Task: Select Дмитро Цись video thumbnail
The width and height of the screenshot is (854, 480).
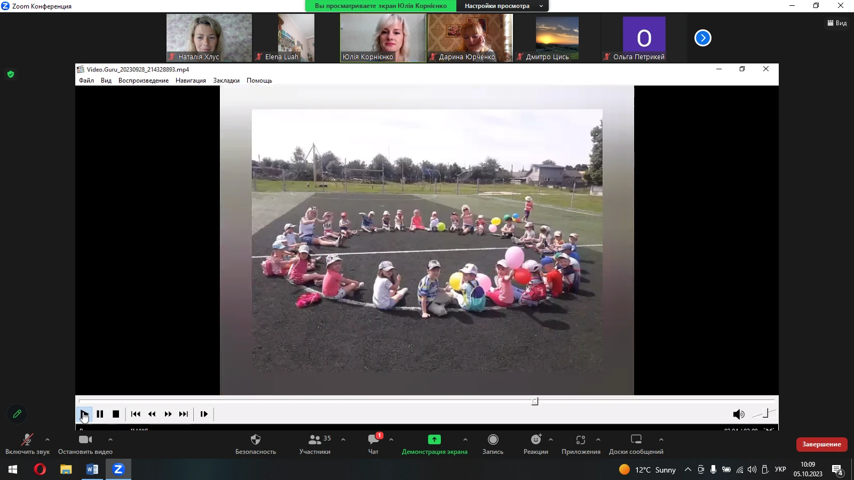Action: (x=557, y=38)
